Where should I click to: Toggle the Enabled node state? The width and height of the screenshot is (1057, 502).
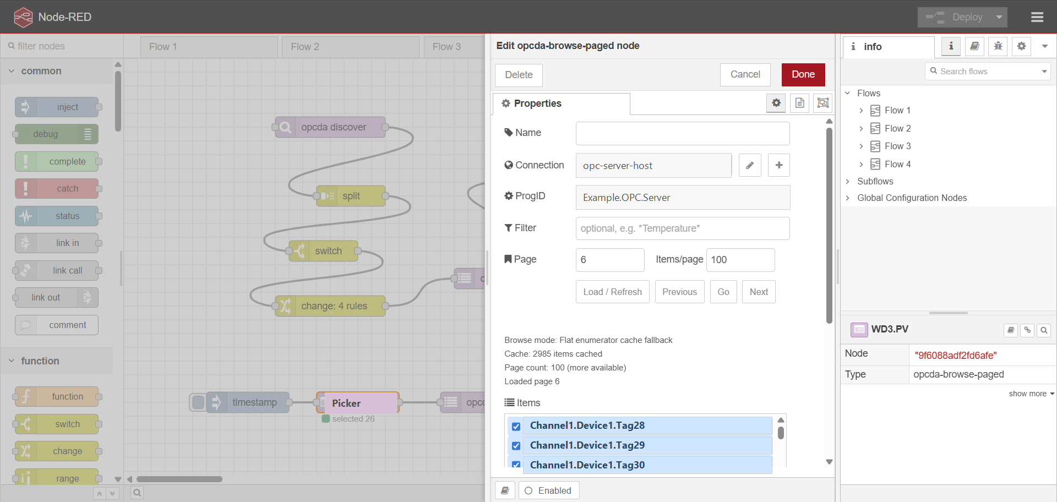549,490
